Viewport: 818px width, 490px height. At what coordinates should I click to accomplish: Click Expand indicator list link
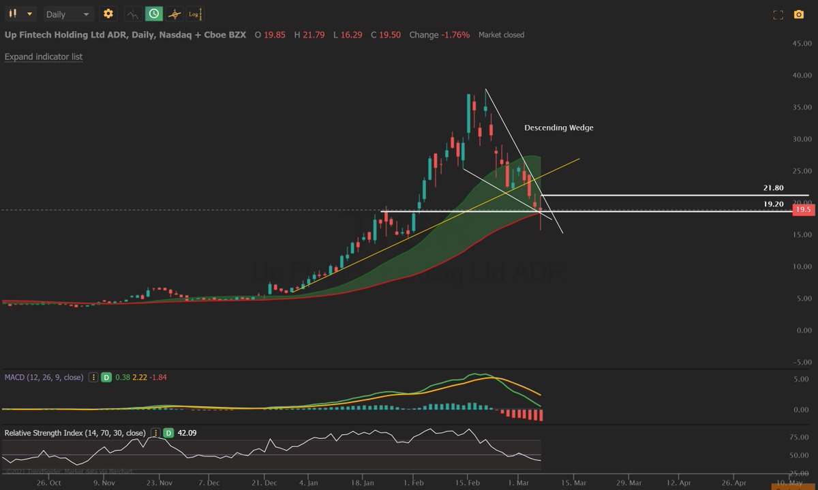pyautogui.click(x=44, y=57)
